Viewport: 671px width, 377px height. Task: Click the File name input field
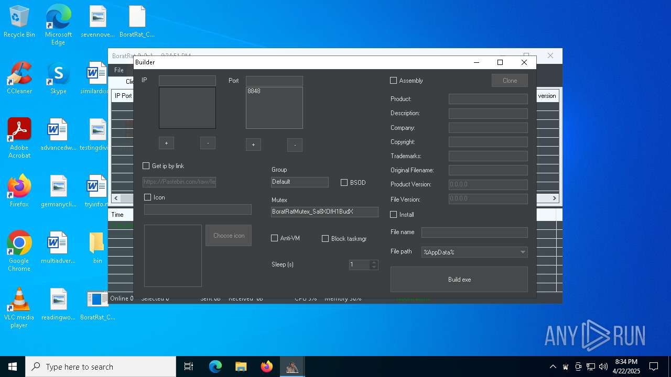click(x=474, y=232)
